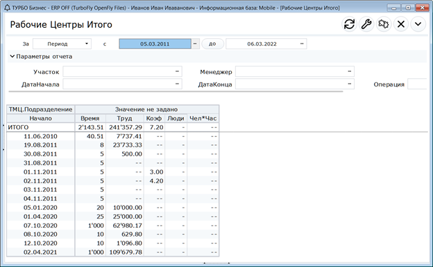Open picker button for start date 05.03.2011
This screenshot has width=433, height=267.
(x=195, y=44)
